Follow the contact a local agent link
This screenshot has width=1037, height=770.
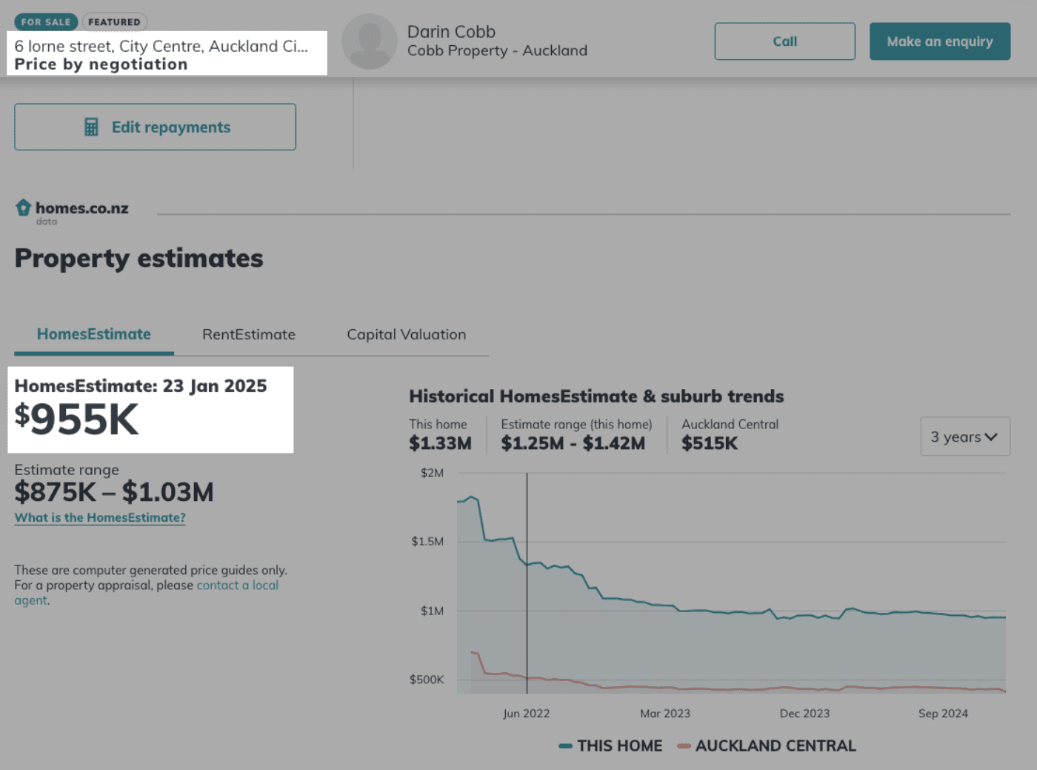147,592
